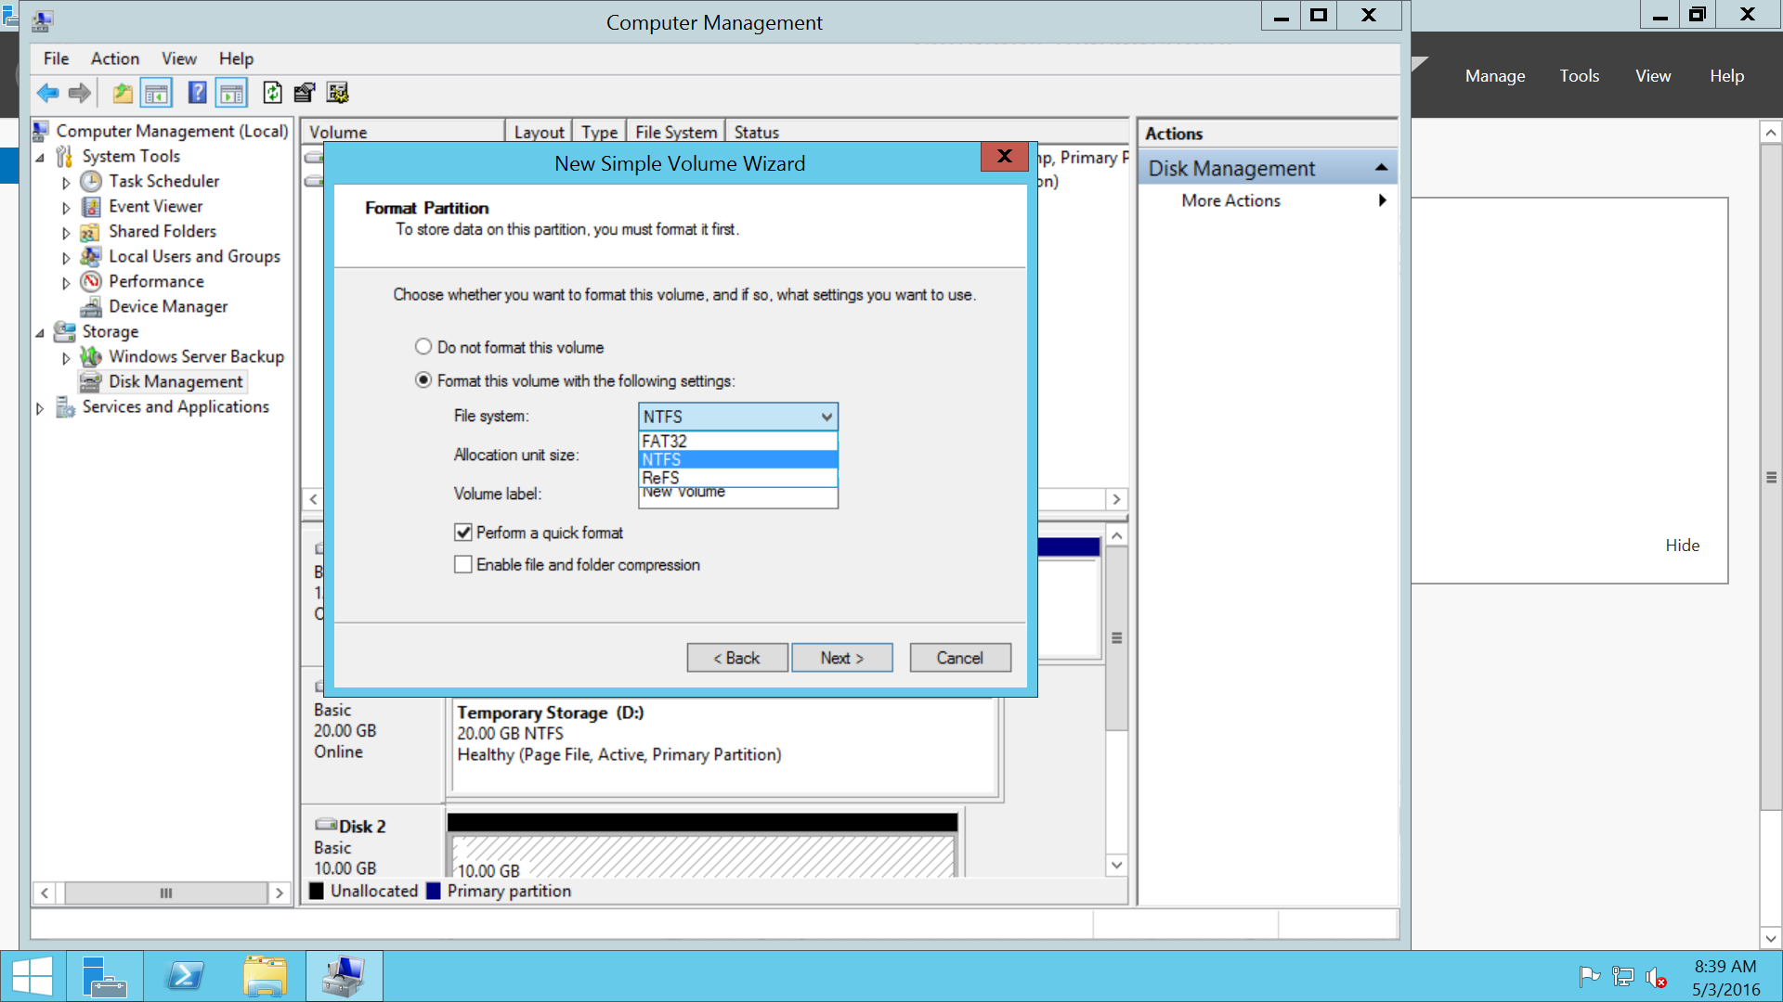Open the Help menu in Computer Management
This screenshot has width=1783, height=1002.
[x=236, y=58]
